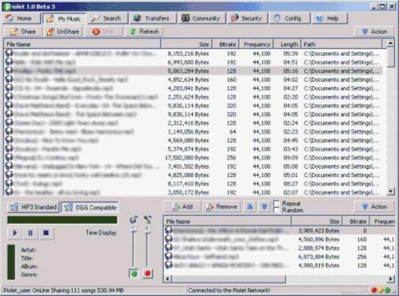Click headphone icon of 2,251,624 Bytes row
The image size is (399, 296).
click(9, 97)
